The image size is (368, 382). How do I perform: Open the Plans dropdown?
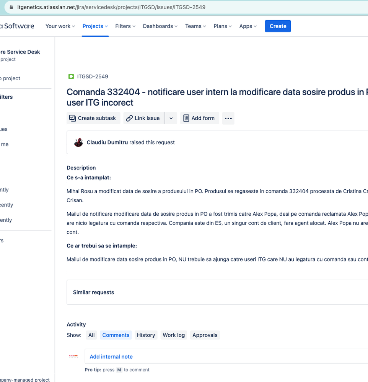pyautogui.click(x=223, y=26)
